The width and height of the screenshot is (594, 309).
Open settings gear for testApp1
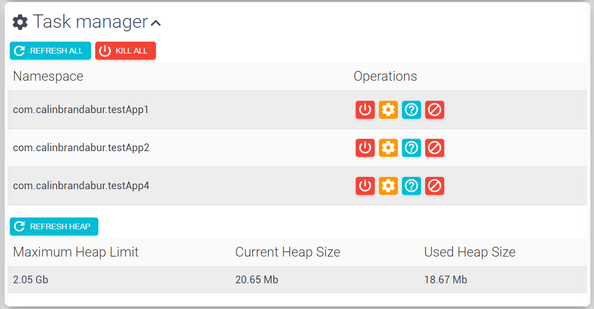388,110
